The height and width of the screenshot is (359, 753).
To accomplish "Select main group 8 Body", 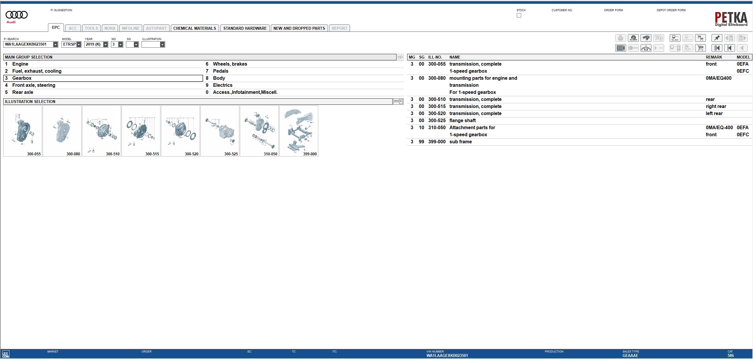I will pyautogui.click(x=304, y=78).
